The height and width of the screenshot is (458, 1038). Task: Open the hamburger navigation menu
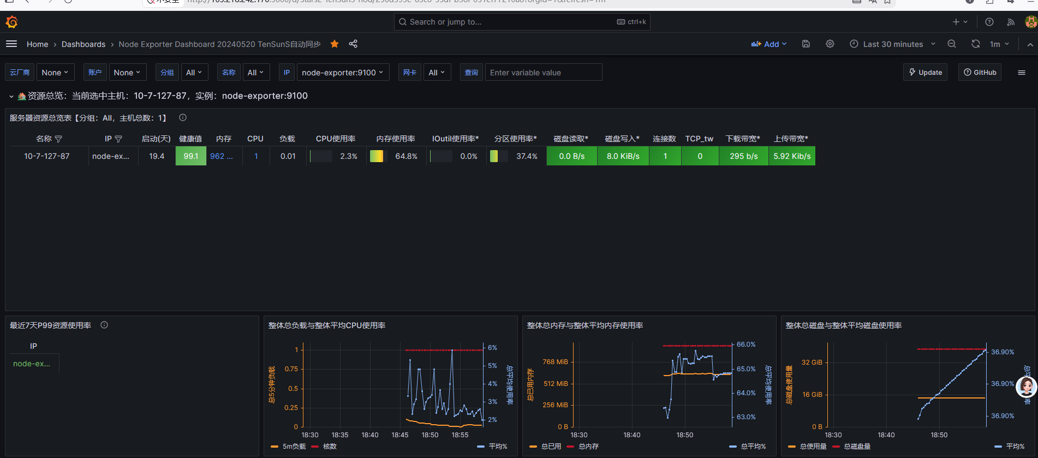click(11, 44)
